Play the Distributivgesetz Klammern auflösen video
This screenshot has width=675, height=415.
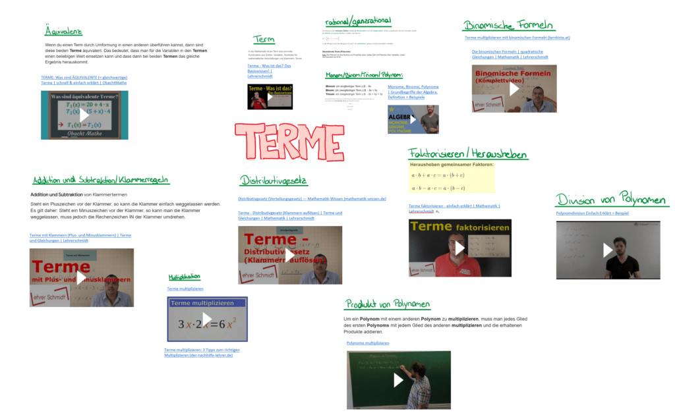290,256
